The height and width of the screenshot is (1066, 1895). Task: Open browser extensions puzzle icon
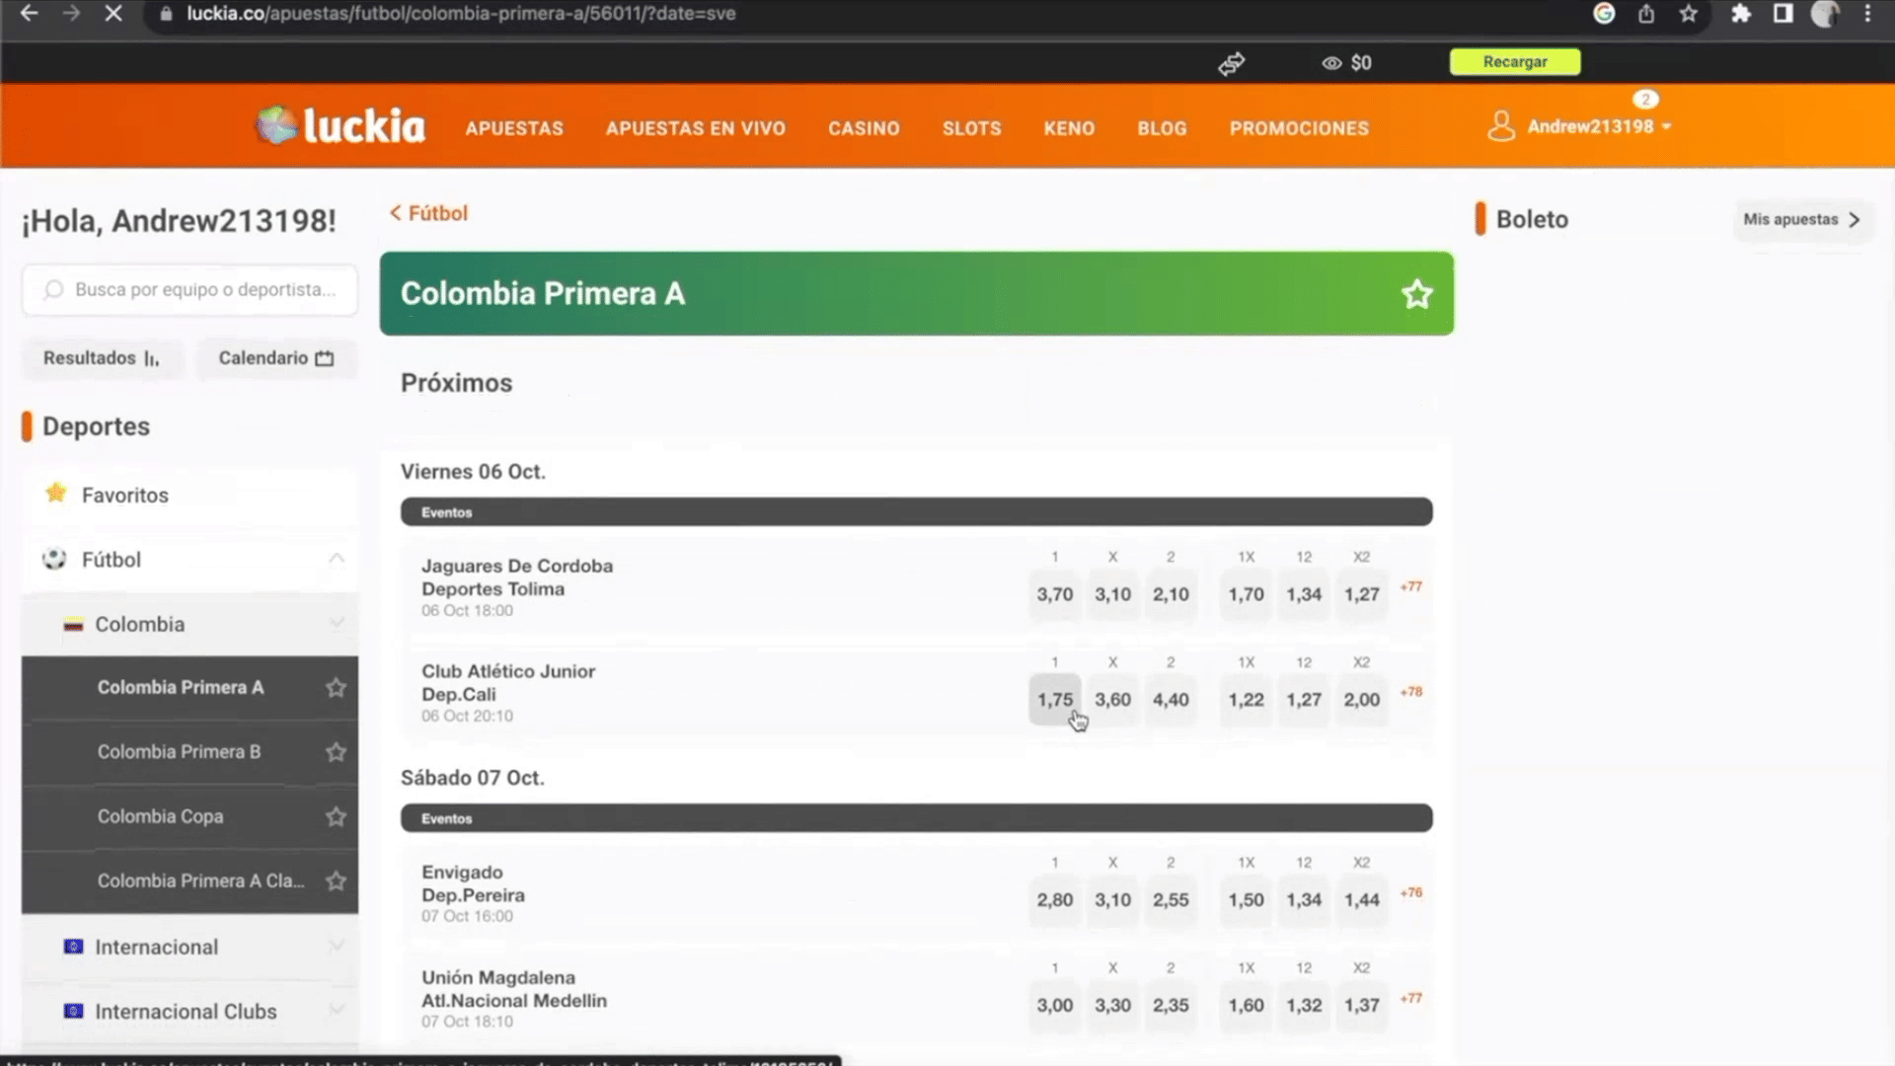(x=1741, y=14)
